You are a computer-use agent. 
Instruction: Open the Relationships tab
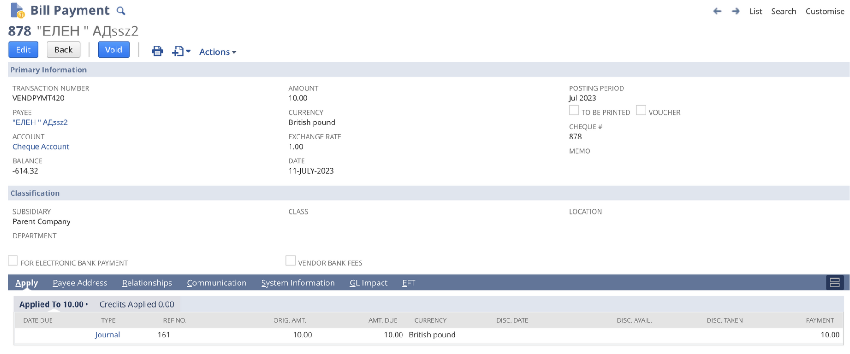[147, 283]
